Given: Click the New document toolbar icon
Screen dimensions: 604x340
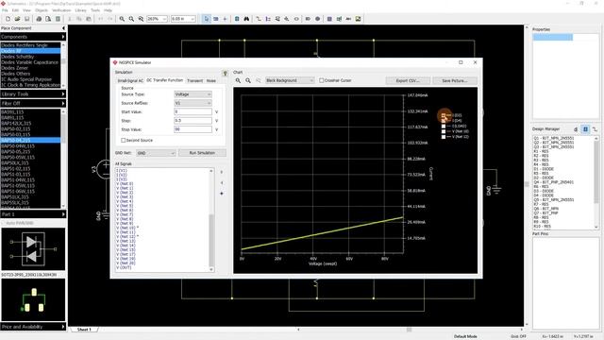Looking at the screenshot, I should [x=8, y=19].
